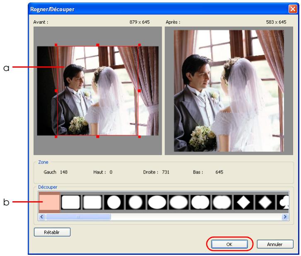Click the shape list scrollbar thumb

[x=78, y=217]
